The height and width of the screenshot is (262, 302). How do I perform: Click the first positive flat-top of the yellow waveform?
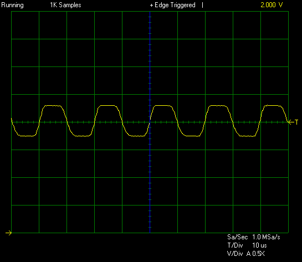pos(53,105)
